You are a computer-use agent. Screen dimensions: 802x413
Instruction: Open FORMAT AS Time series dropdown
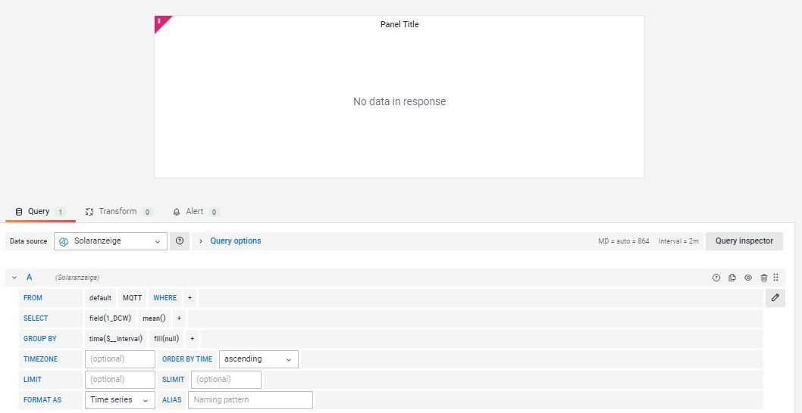pos(120,400)
